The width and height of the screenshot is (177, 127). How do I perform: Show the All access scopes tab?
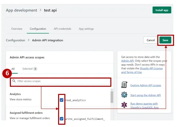click(13, 69)
